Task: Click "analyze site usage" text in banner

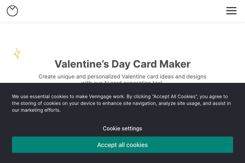Action: 180,104
